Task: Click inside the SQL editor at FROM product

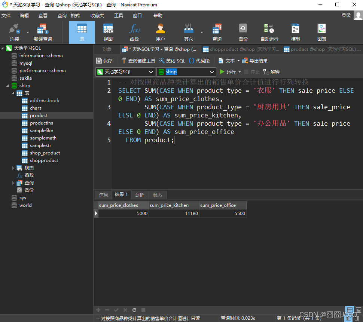Action: click(150, 140)
